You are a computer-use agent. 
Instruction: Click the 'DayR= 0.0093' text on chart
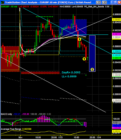point(71,72)
